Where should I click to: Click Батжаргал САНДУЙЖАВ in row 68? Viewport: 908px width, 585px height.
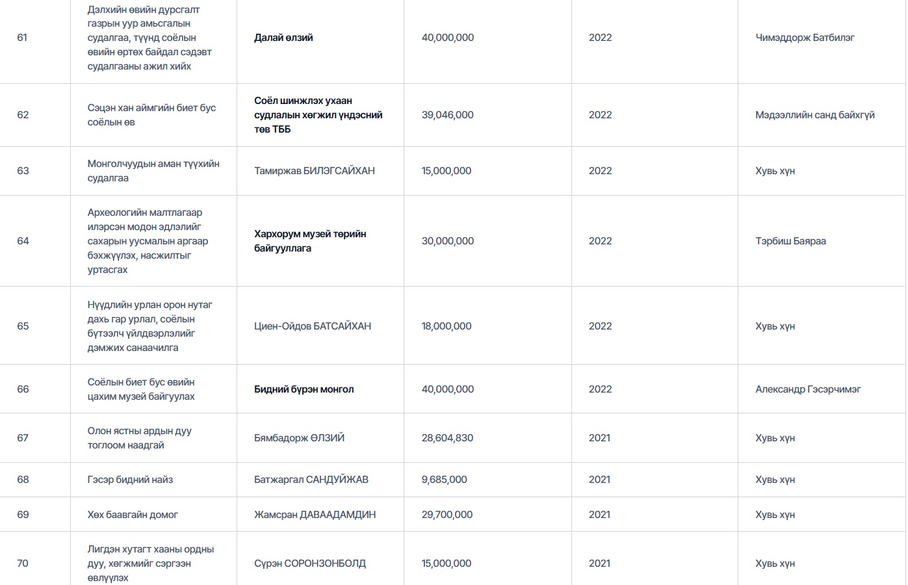point(311,480)
